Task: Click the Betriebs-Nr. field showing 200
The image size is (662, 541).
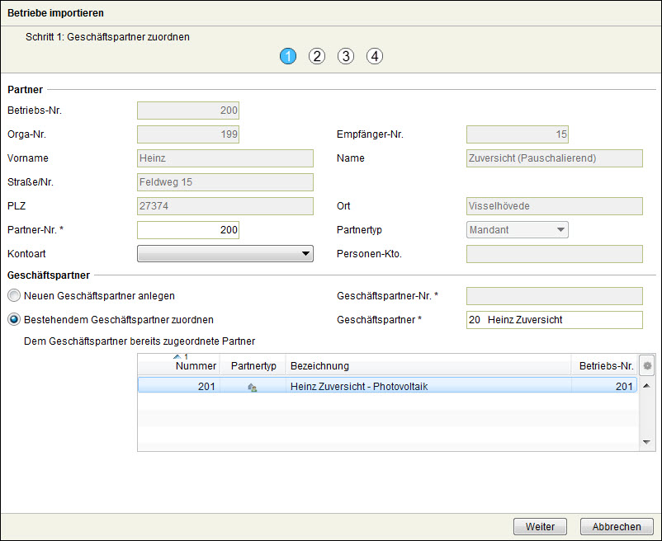Action: pyautogui.click(x=188, y=111)
